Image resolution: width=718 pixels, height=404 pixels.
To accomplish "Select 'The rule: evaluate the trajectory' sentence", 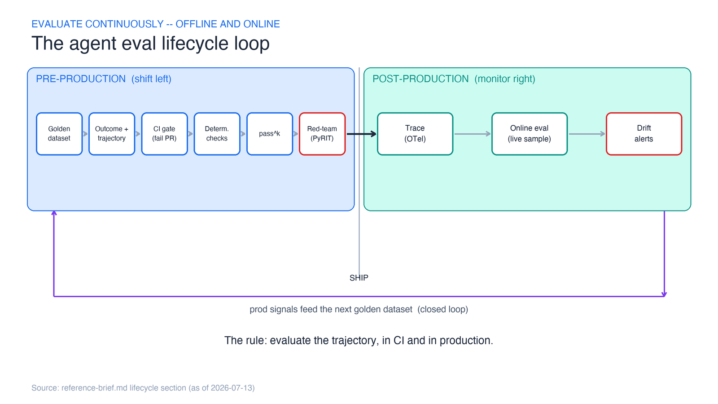I will click(359, 341).
